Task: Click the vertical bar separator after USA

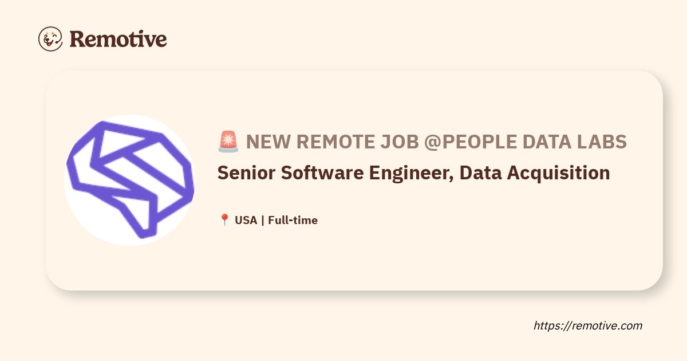Action: tap(262, 220)
